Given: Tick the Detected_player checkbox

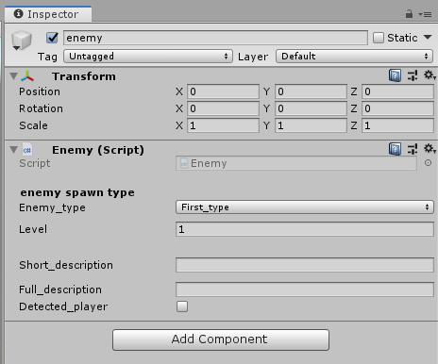Looking at the screenshot, I should [x=182, y=306].
